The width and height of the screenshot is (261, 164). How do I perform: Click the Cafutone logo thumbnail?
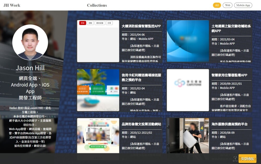[x=188, y=90]
